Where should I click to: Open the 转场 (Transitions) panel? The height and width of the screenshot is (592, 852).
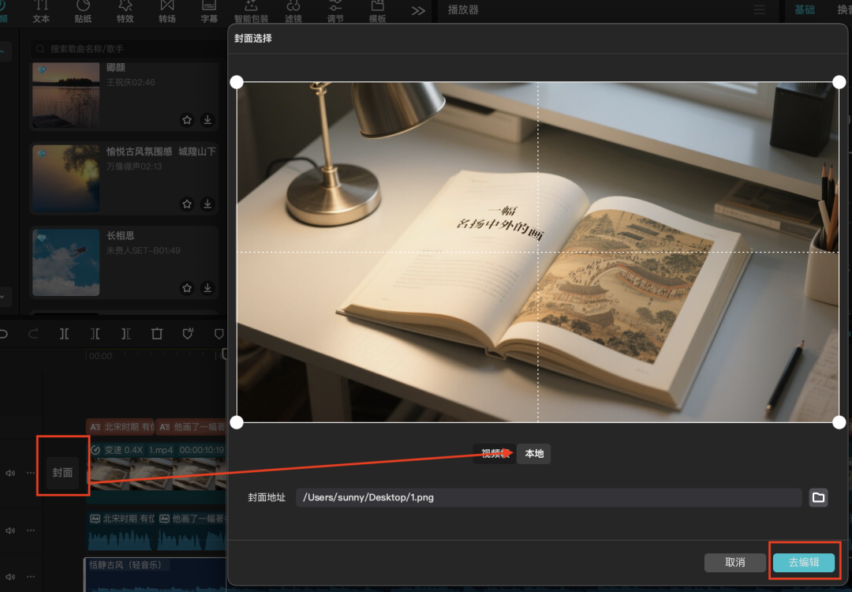click(x=167, y=11)
